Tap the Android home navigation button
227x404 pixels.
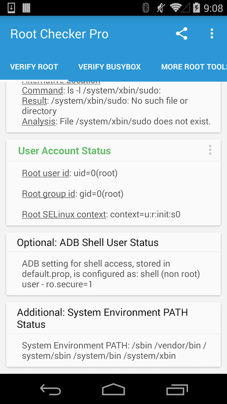click(113, 389)
